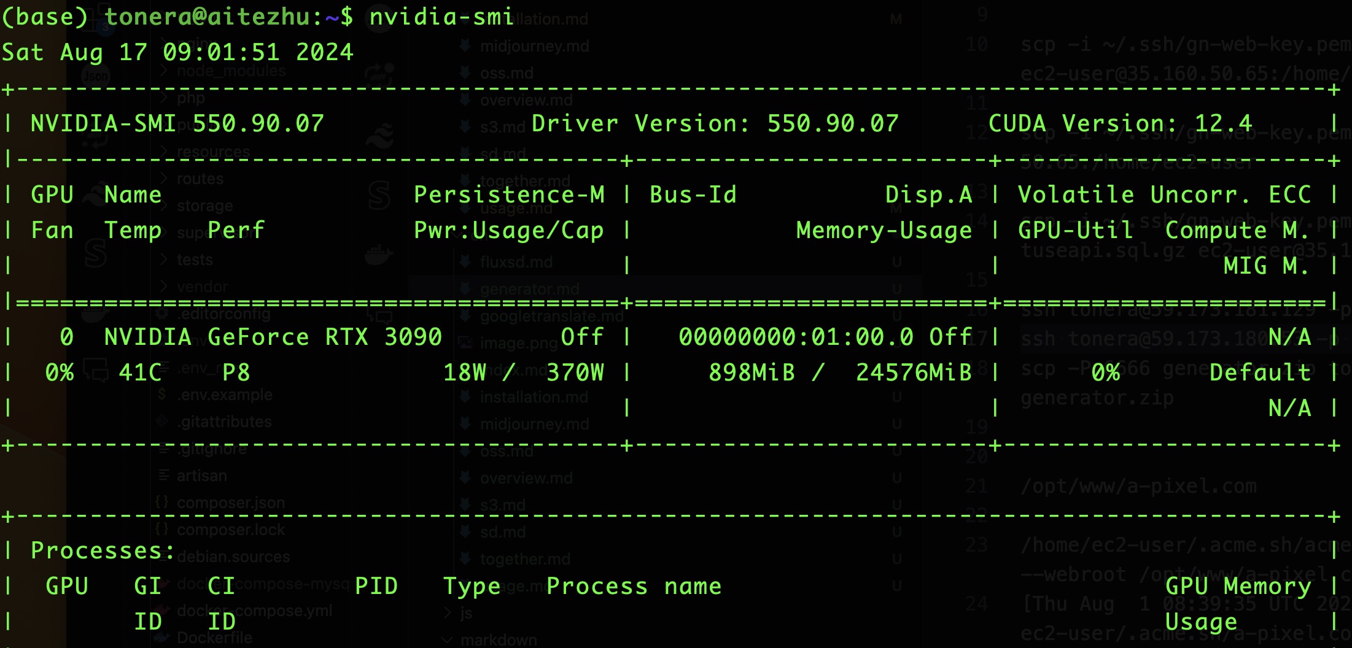Click the Persistence-M column header
Viewport: 1352px width, 648px height.
[x=509, y=195]
